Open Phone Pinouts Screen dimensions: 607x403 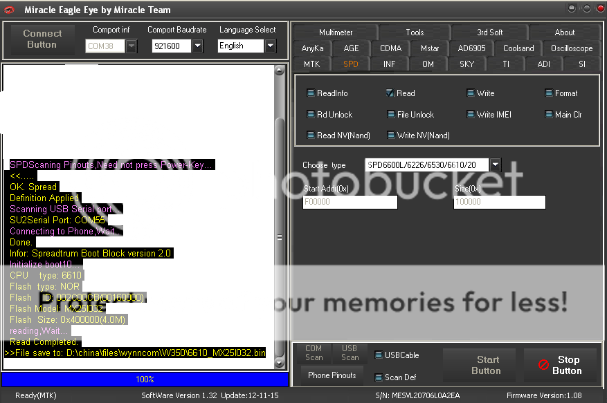click(x=332, y=375)
